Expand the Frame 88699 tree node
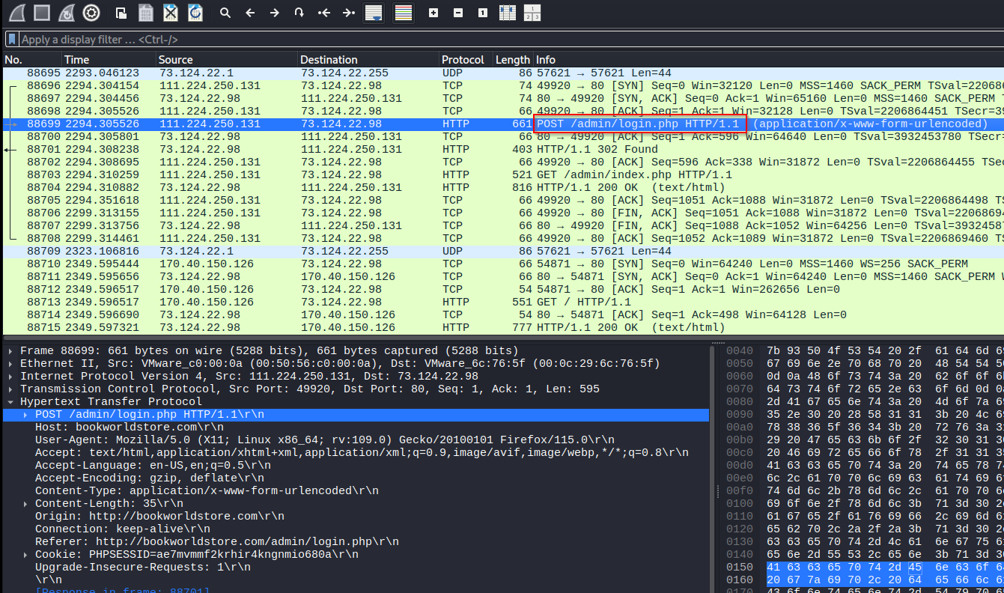 [x=10, y=351]
